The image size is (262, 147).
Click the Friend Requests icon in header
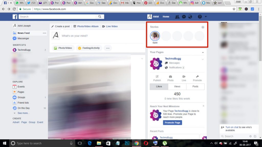click(177, 17)
